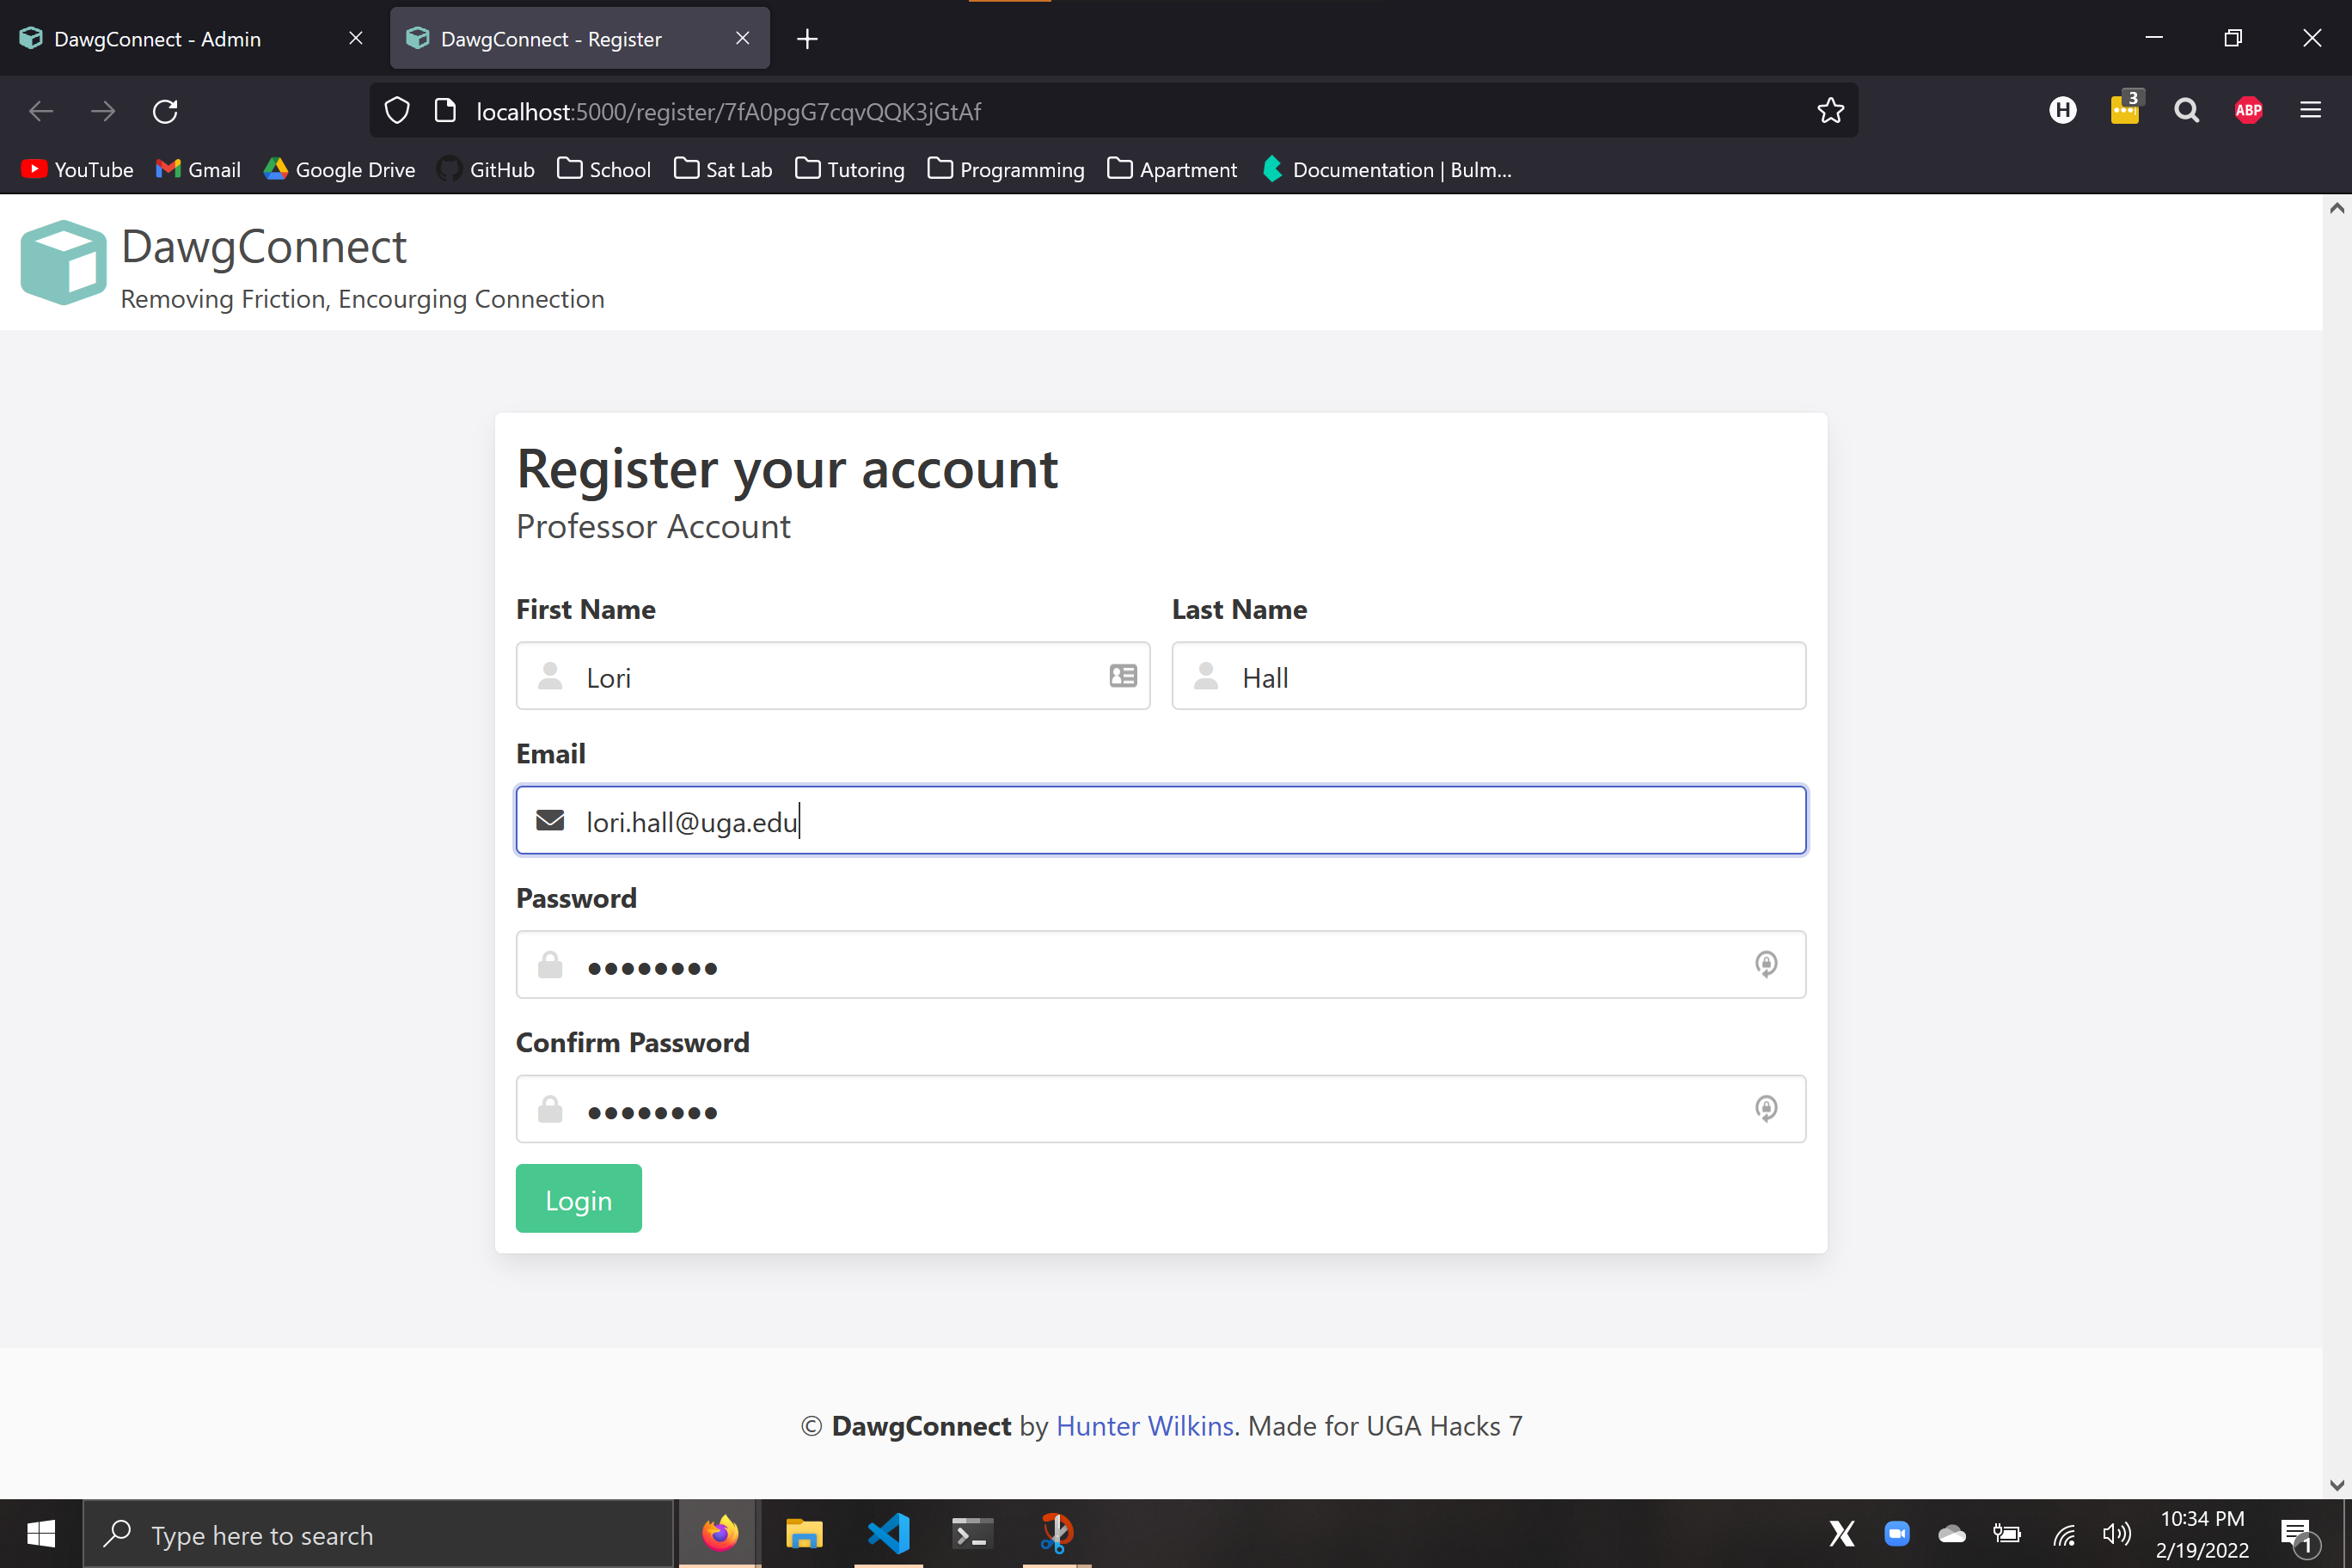Screen dimensions: 2352x1568
Task: Open Firefox application menu
Action: point(2310,111)
